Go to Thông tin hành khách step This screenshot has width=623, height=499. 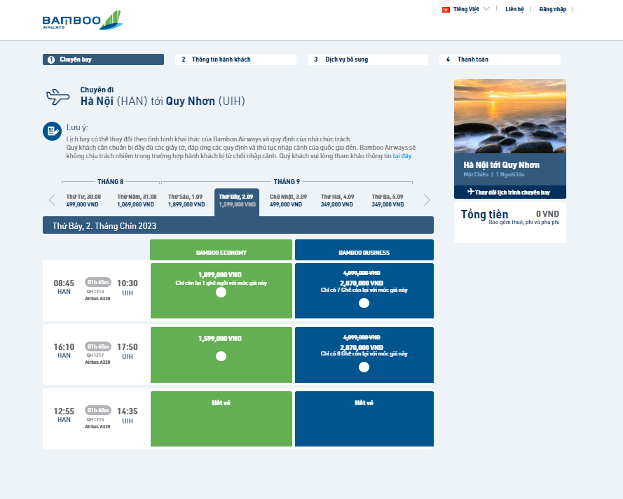coord(235,59)
